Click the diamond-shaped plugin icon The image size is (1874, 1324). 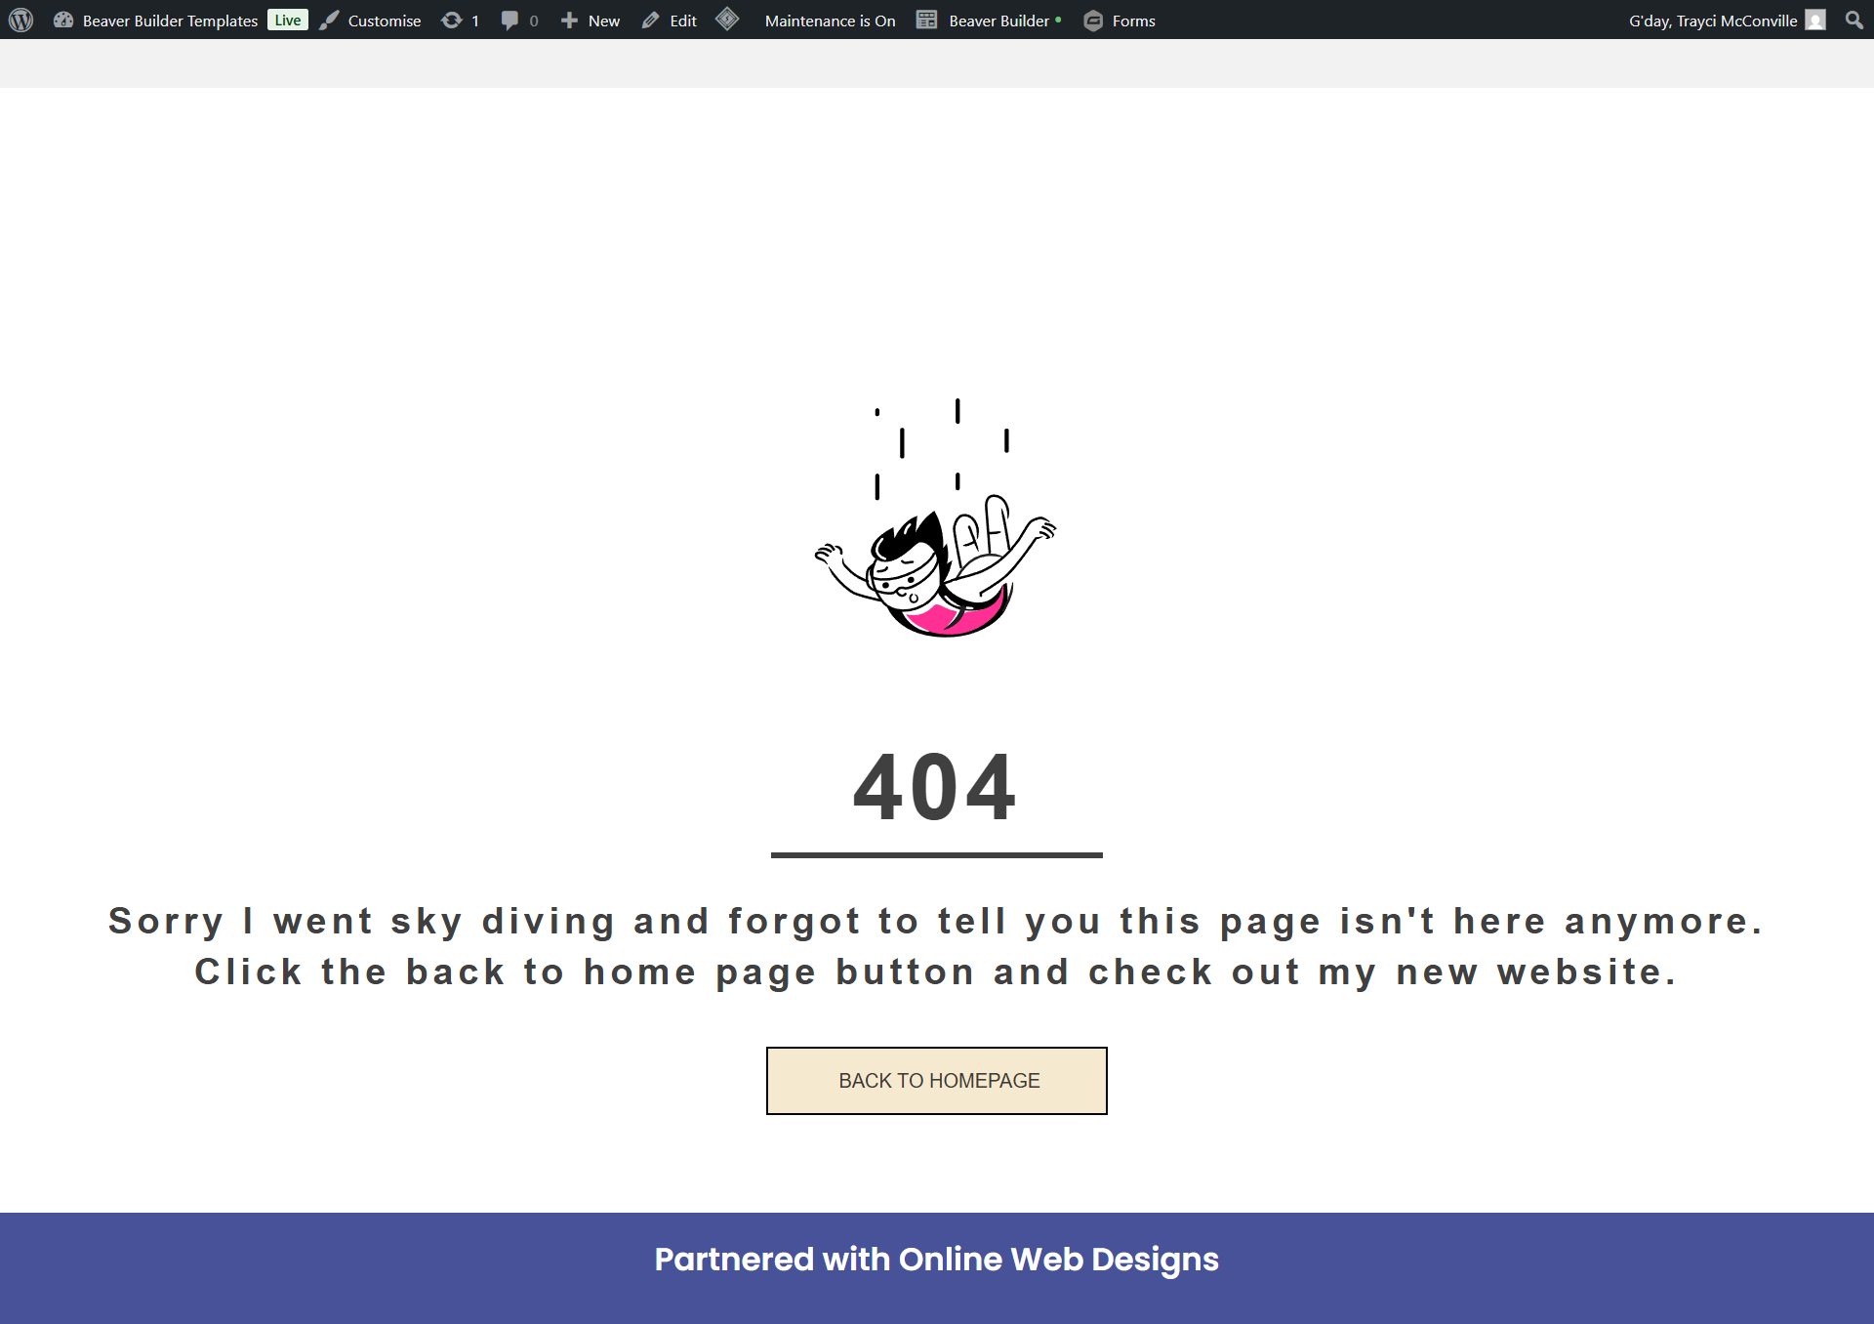point(727,20)
